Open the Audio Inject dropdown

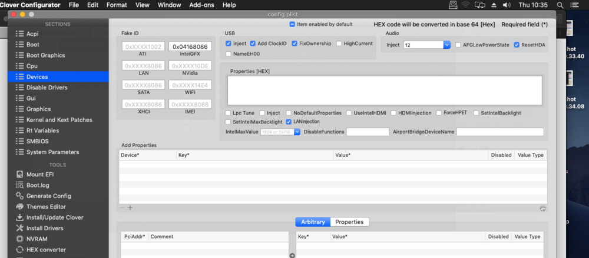pos(446,45)
